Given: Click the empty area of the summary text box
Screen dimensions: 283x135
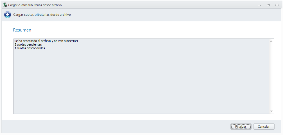Looking at the screenshot, I should pos(141,82).
